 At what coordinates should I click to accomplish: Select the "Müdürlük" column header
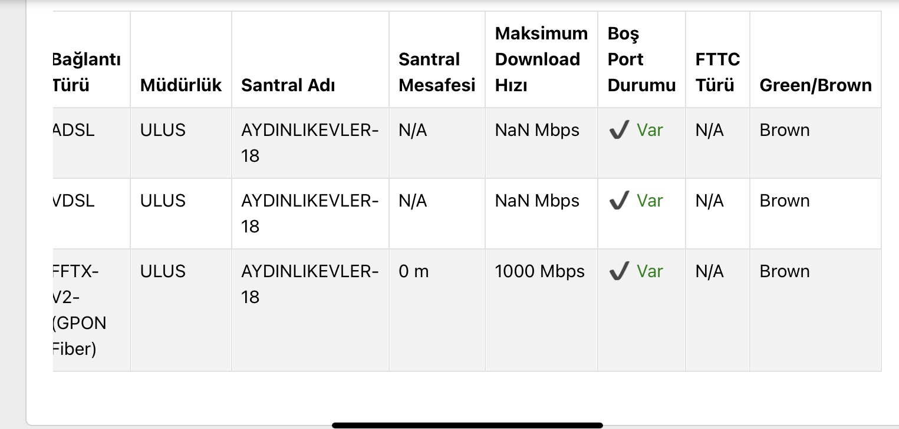[180, 85]
